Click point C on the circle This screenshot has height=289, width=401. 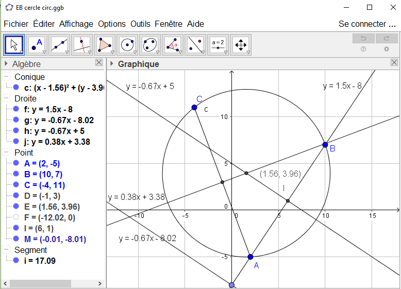click(x=194, y=108)
